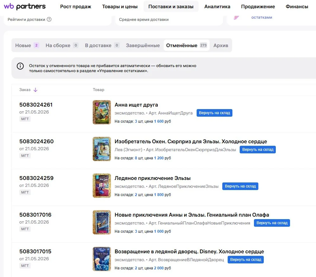Click МГТ tag under order 5083024261
The width and height of the screenshot is (316, 277).
point(25,119)
